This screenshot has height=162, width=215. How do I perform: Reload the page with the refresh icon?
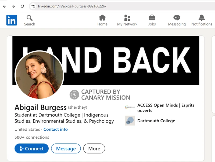tap(22, 6)
